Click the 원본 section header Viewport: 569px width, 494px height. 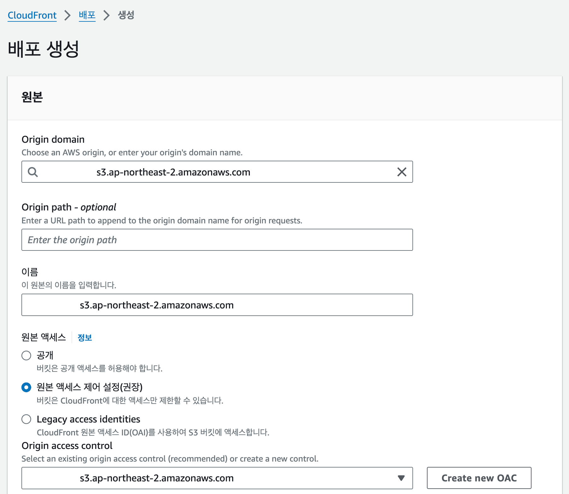[32, 97]
